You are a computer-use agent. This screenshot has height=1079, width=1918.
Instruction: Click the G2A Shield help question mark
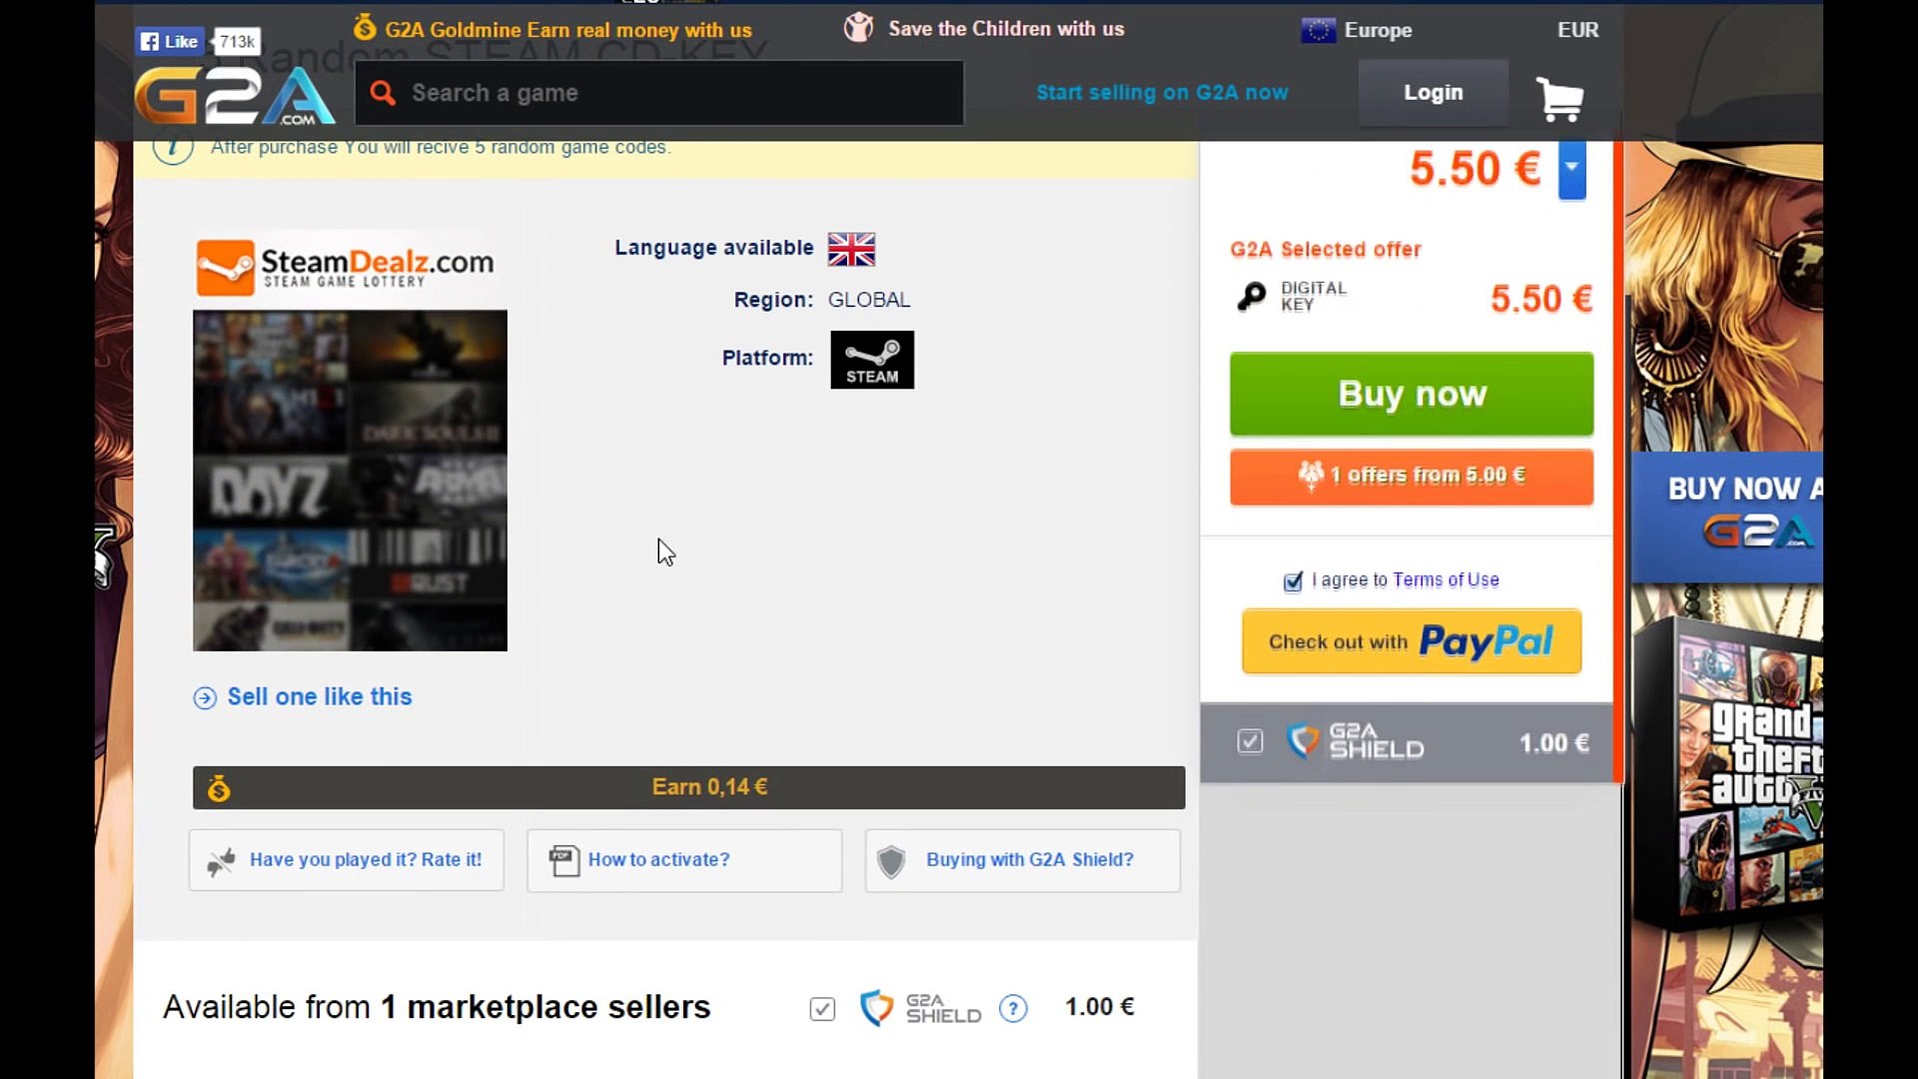(1013, 1008)
